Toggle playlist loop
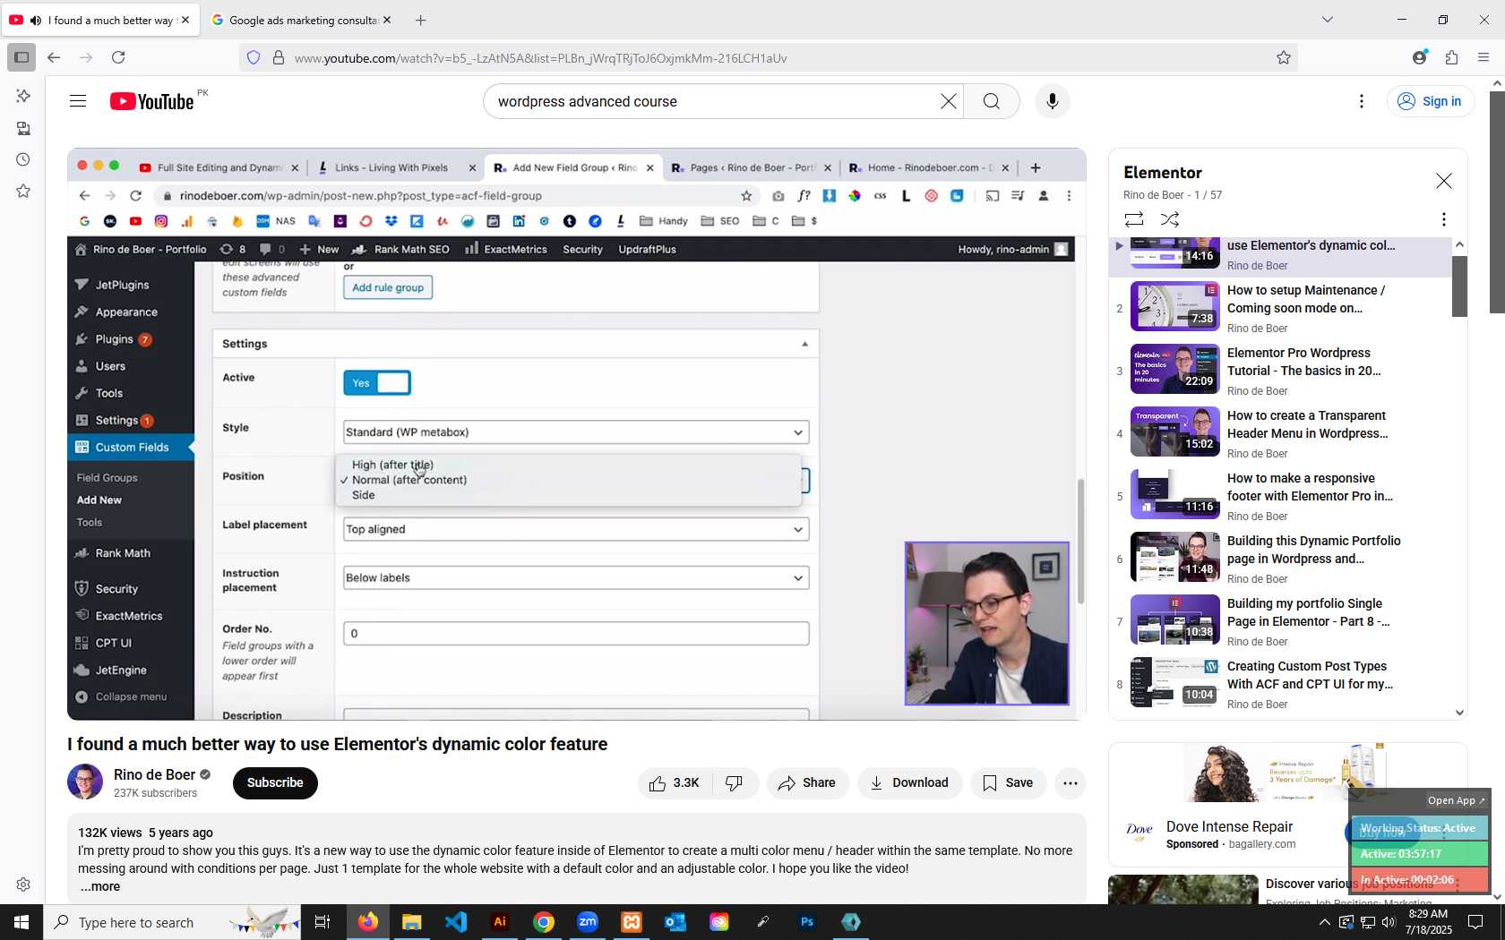 click(x=1134, y=219)
